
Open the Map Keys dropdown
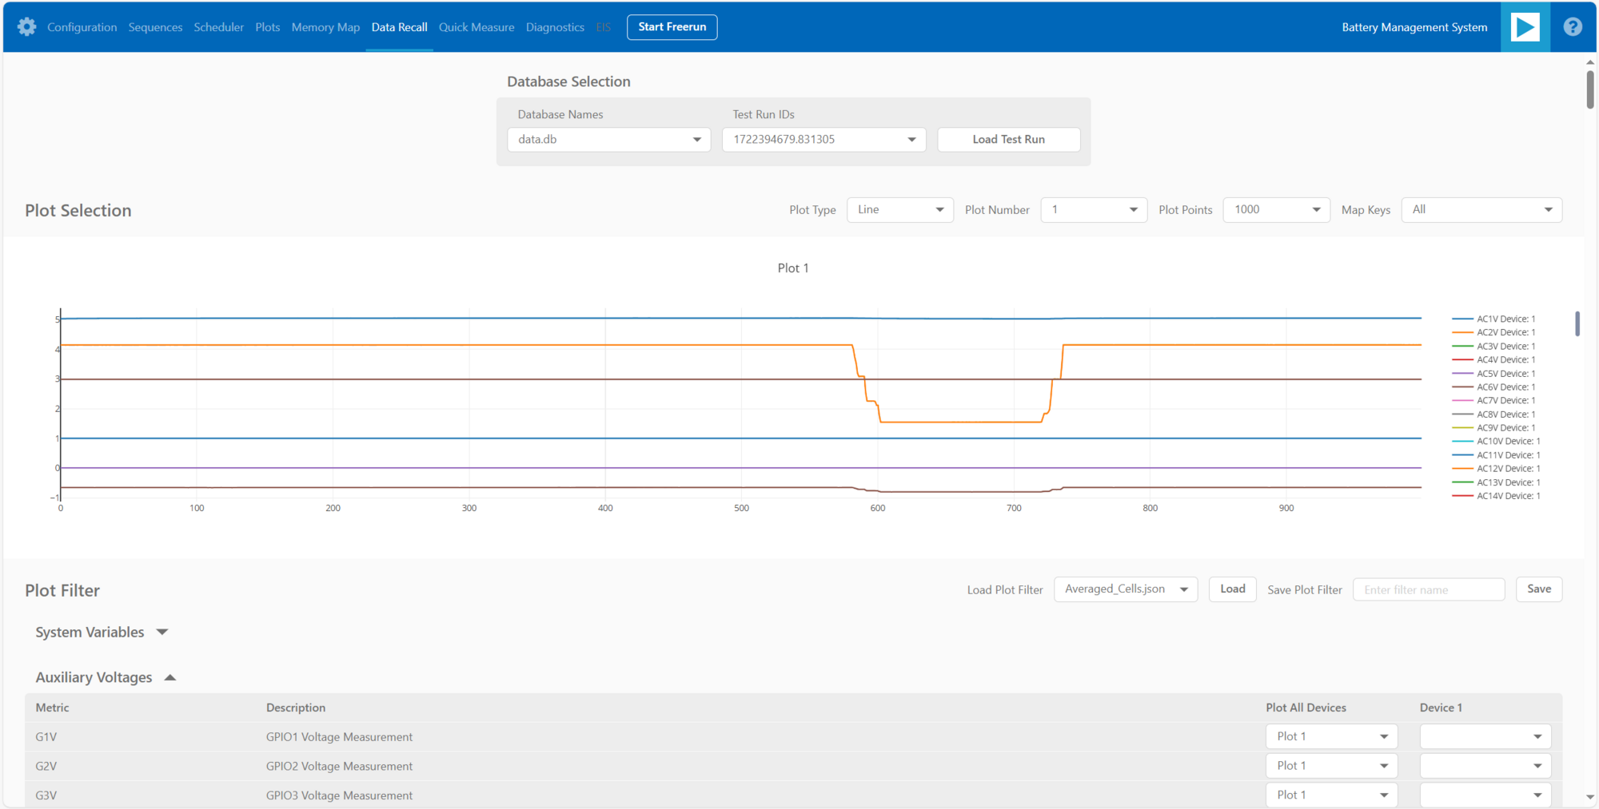[1481, 209]
